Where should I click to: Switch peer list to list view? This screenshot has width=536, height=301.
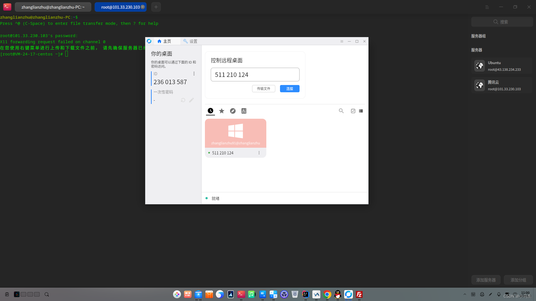[x=361, y=111]
